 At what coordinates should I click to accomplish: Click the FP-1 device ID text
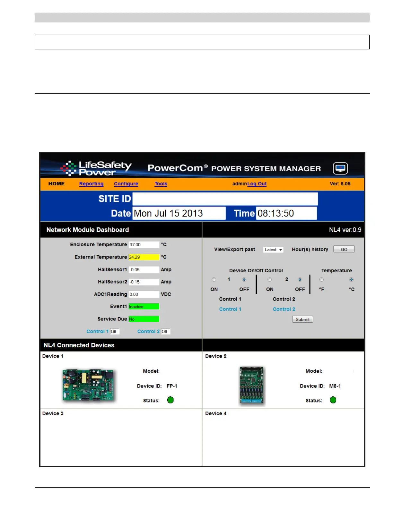[172, 386]
